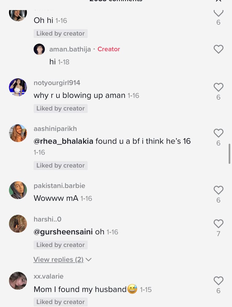
Task: Open pakistani.barbie's profile avatar
Action: pyautogui.click(x=18, y=190)
